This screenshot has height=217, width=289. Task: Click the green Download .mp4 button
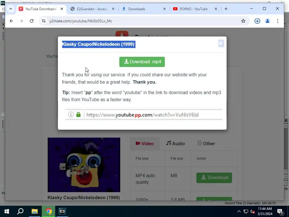(142, 62)
